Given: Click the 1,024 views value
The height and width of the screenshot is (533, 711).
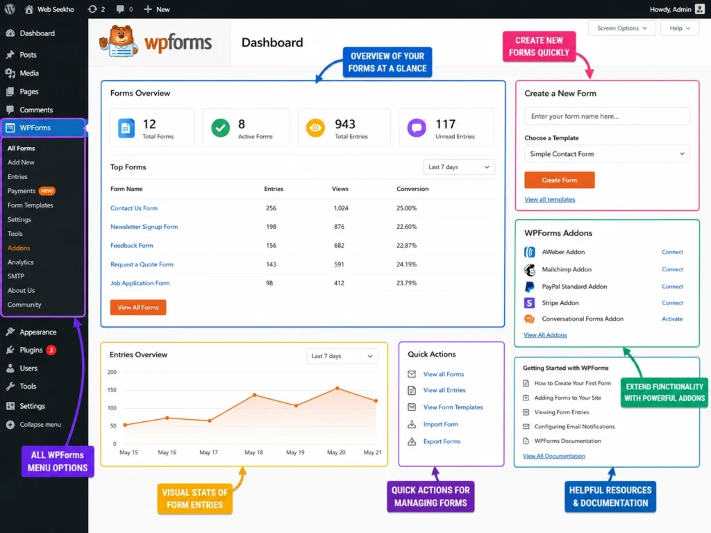Looking at the screenshot, I should click(341, 208).
